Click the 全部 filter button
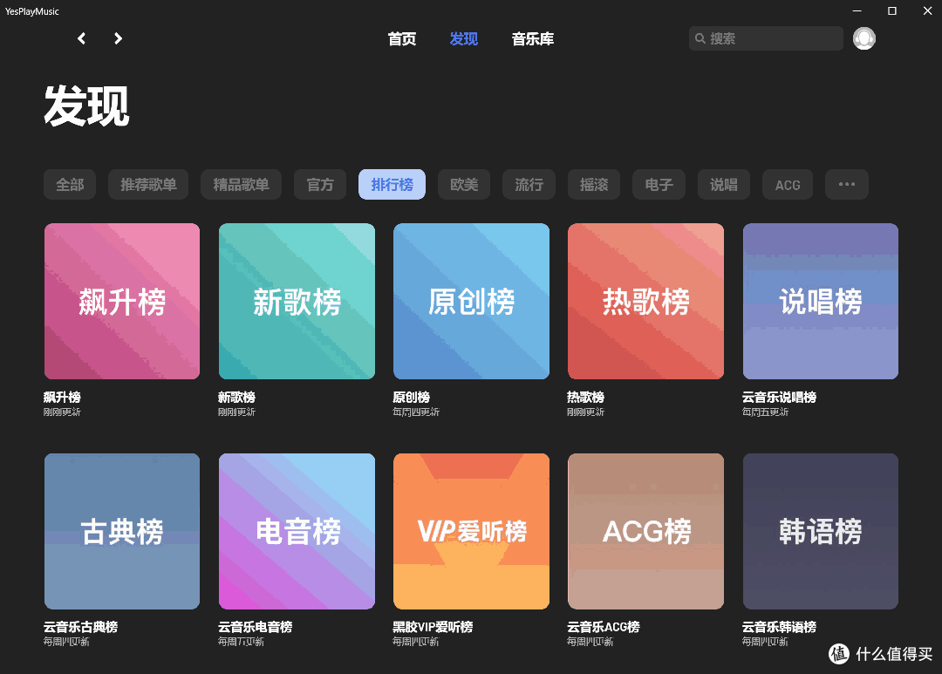 69,184
